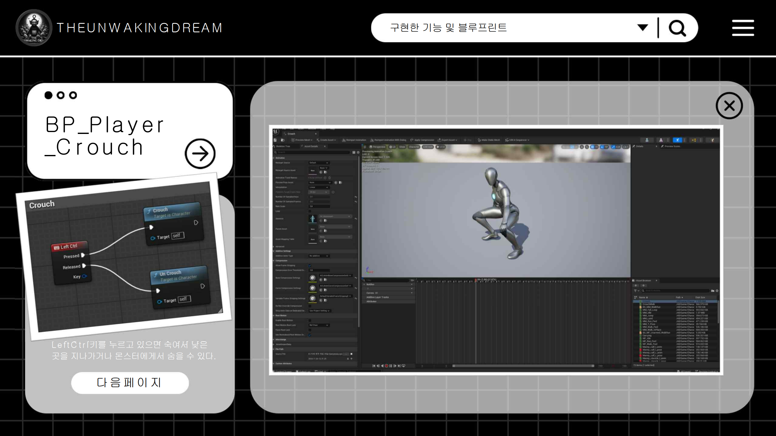Switch to the Skeleton Tree tab

[283, 146]
